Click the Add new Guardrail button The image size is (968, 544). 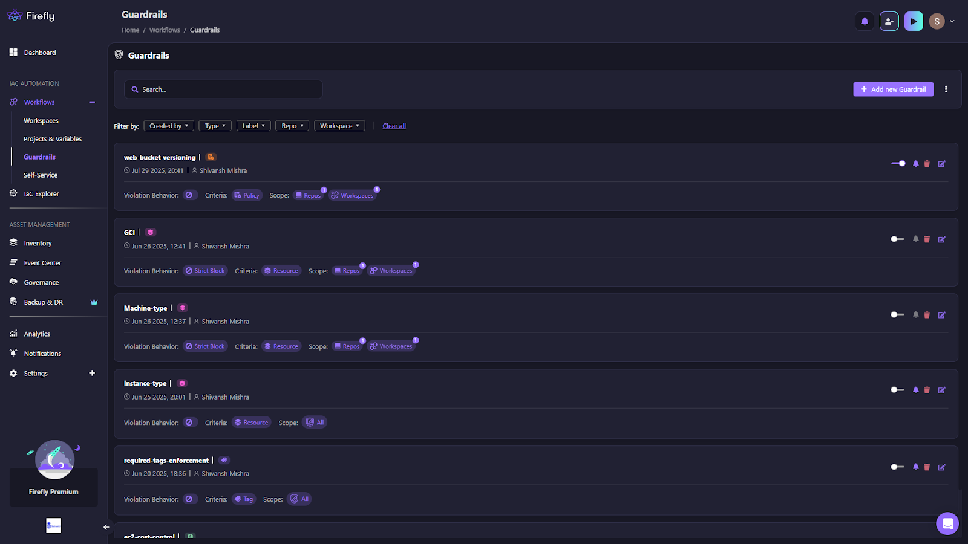click(x=893, y=89)
